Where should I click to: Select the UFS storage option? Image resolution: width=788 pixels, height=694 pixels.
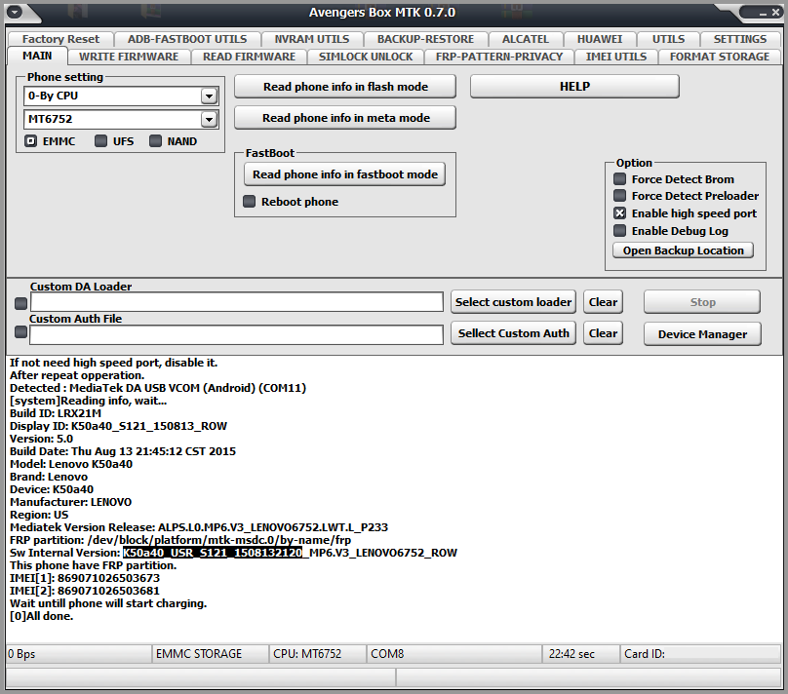click(x=101, y=141)
